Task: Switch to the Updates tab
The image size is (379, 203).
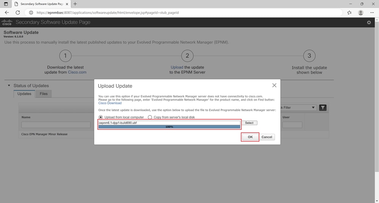Action: tap(24, 94)
